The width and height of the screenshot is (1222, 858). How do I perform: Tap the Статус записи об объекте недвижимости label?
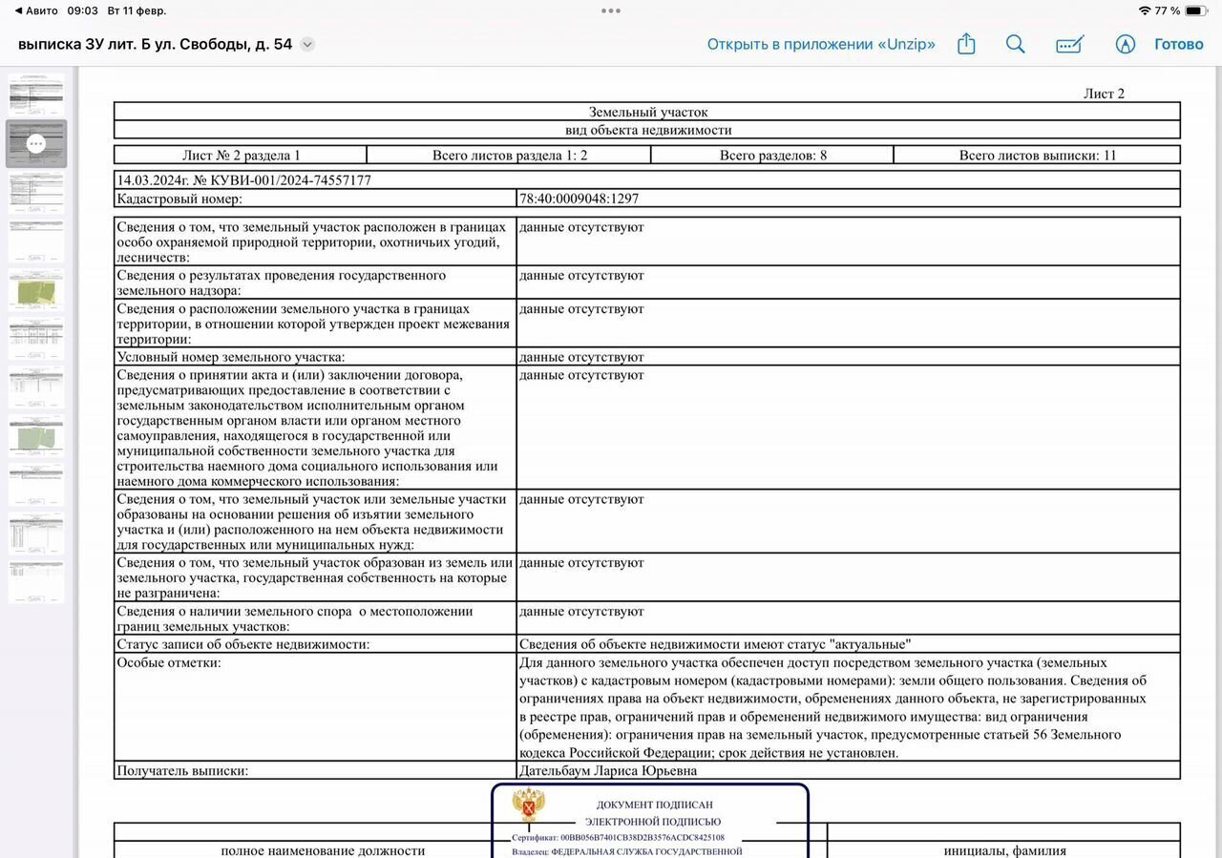[242, 644]
